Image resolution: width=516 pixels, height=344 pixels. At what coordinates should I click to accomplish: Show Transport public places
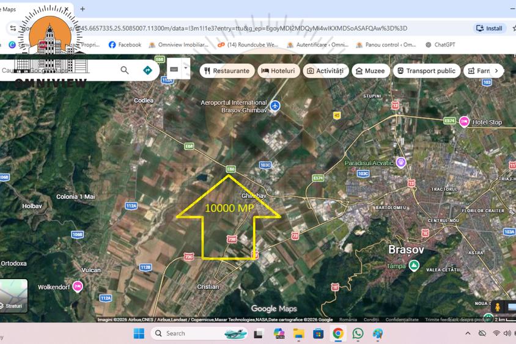(x=427, y=71)
